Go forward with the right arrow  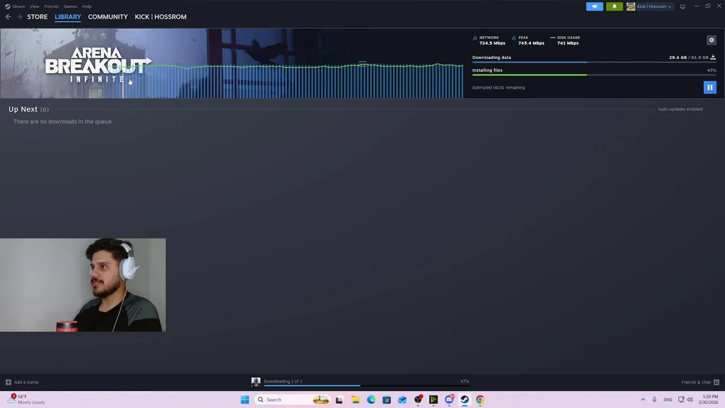pos(19,17)
